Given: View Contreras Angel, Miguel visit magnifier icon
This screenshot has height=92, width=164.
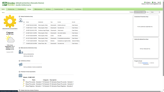Looking at the screenshot, I should [24, 30].
